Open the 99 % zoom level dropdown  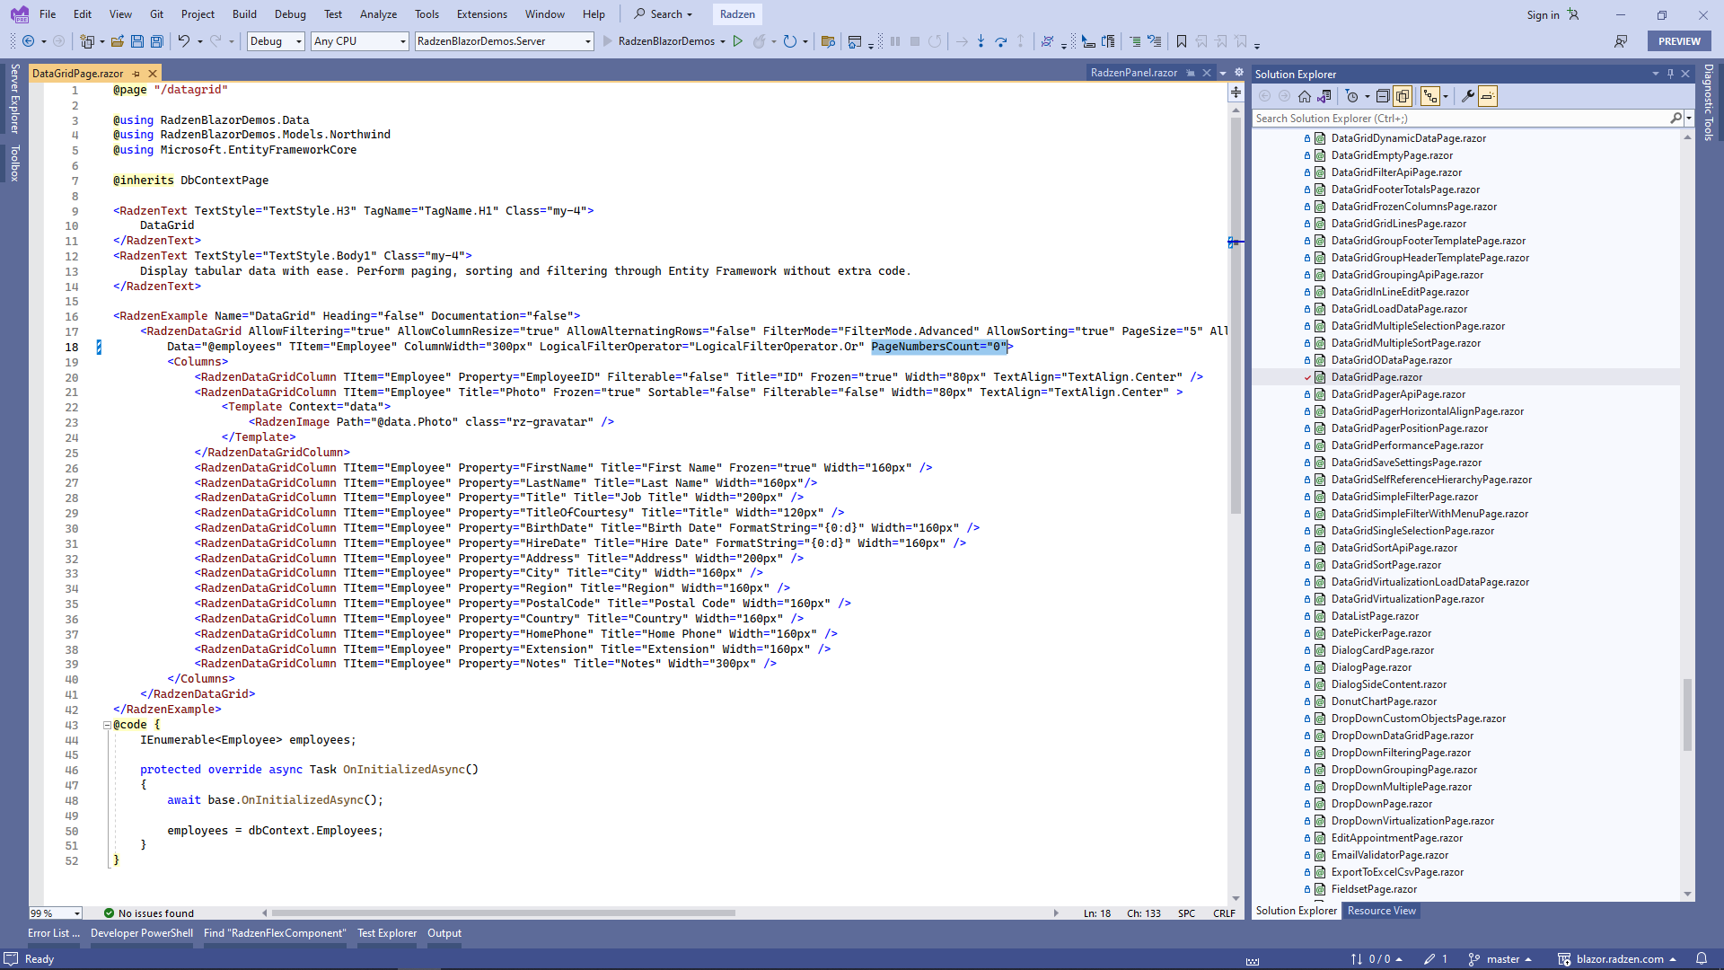click(56, 913)
